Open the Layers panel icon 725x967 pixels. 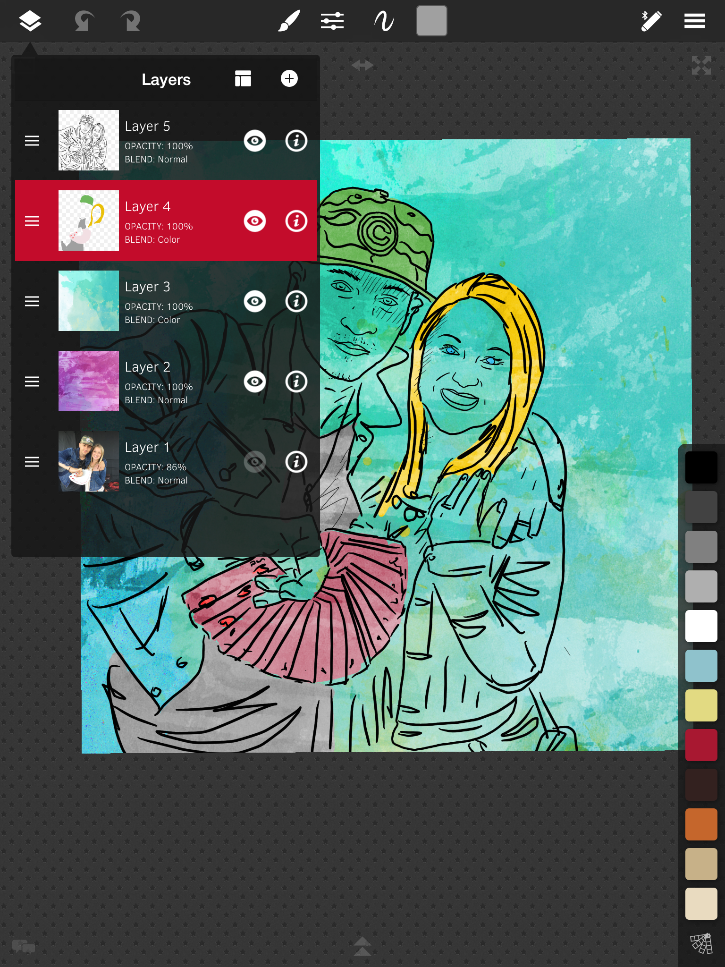point(30,21)
